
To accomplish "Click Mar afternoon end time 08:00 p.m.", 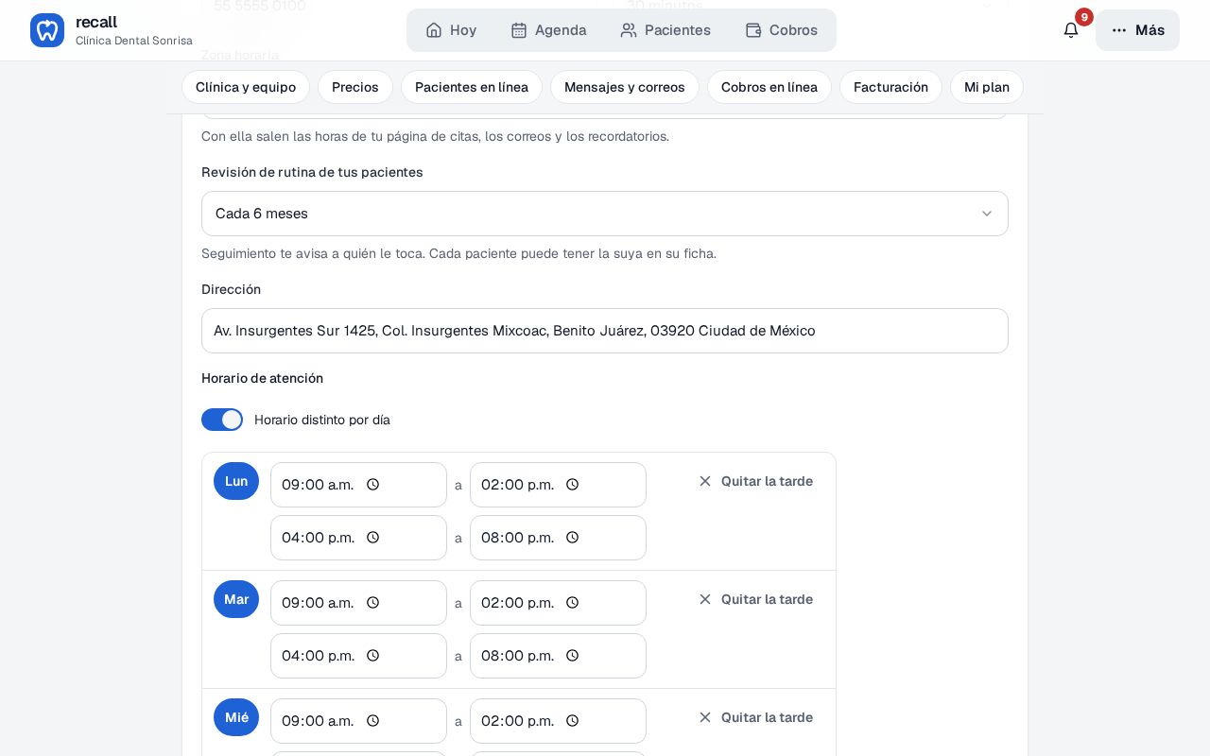I will [x=558, y=656].
